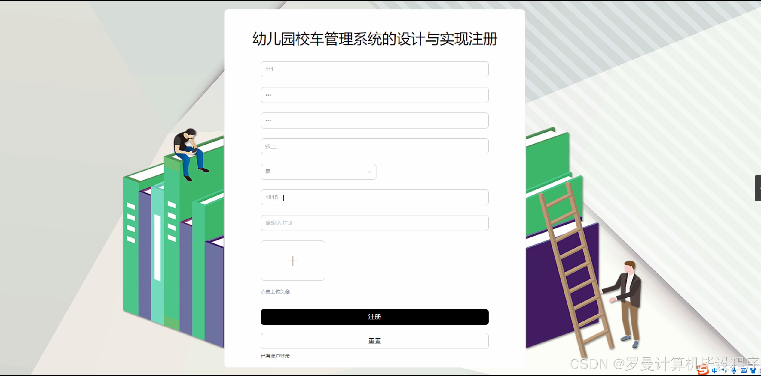Open the Sogou skin shirt icon
The image size is (761, 376).
coord(753,370)
